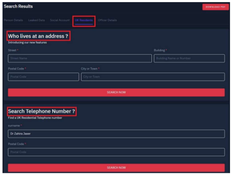This screenshot has height=175, width=232.
Task: Select the Postal Code field beside City or Town
Action: click(43, 77)
